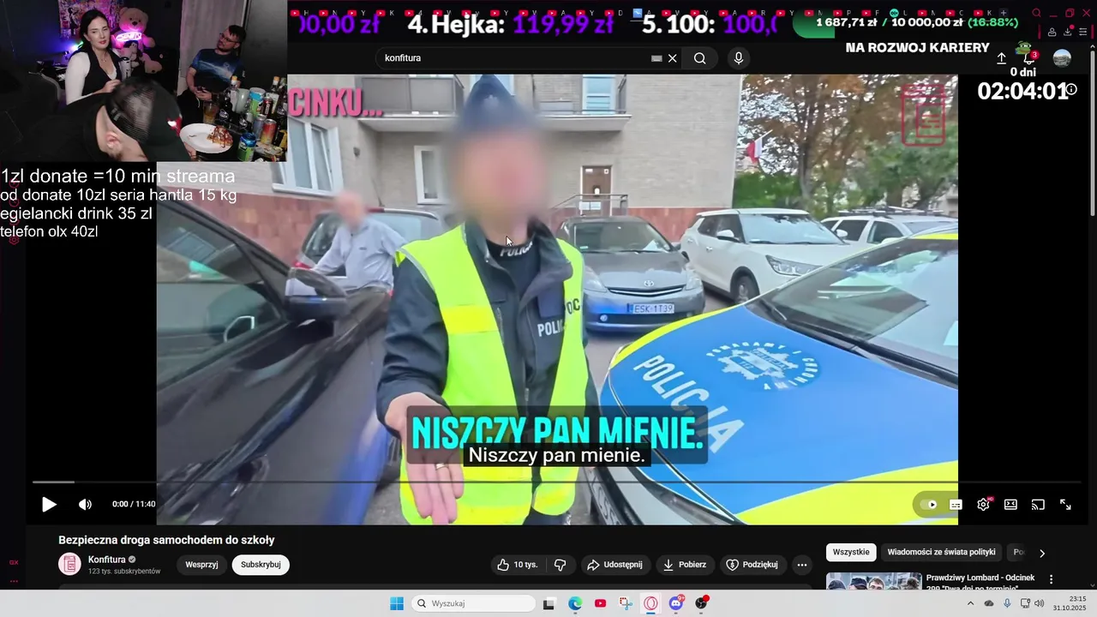The height and width of the screenshot is (617, 1097).
Task: Select the Wszystkie filter chip
Action: [851, 553]
